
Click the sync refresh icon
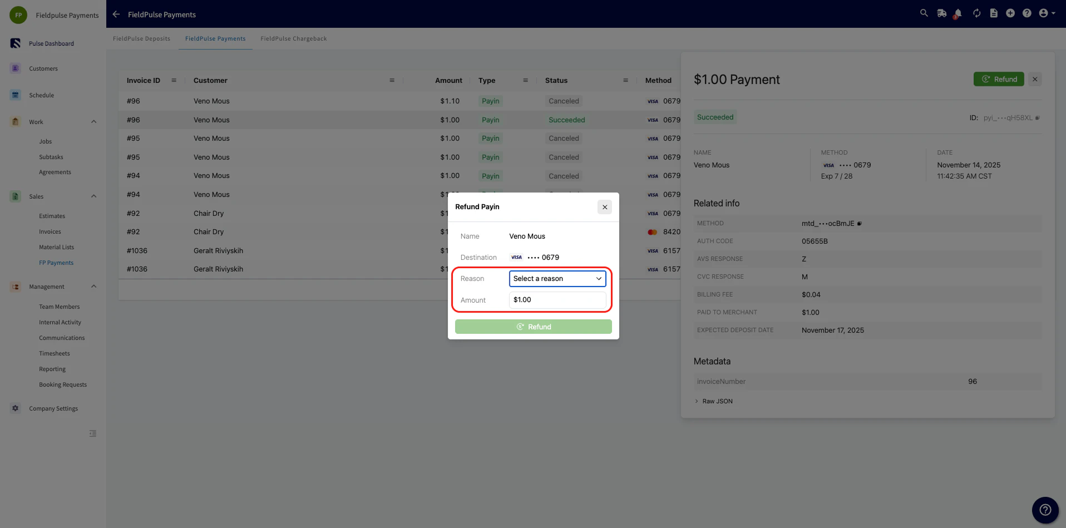point(976,13)
